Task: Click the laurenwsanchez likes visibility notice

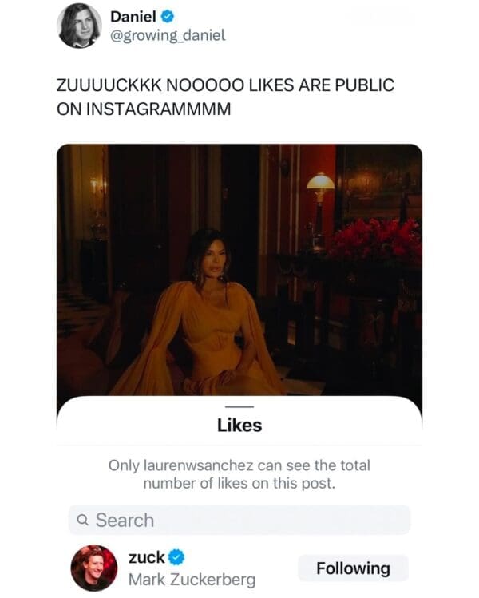Action: 239,474
